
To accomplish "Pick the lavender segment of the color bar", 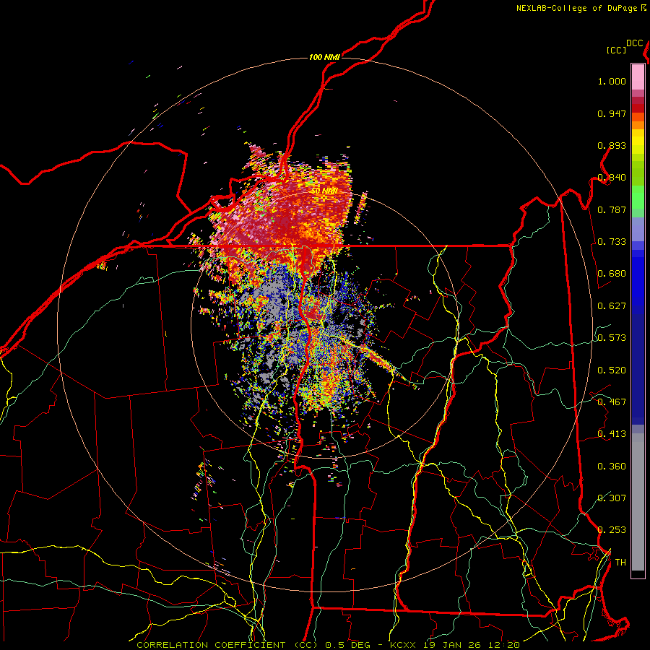I will [638, 229].
